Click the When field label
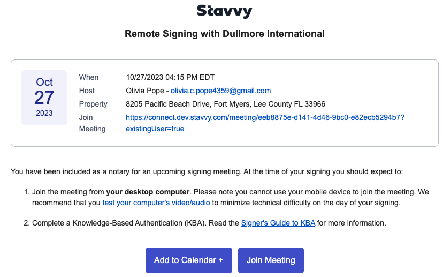The height and width of the screenshot is (277, 443). click(x=89, y=78)
